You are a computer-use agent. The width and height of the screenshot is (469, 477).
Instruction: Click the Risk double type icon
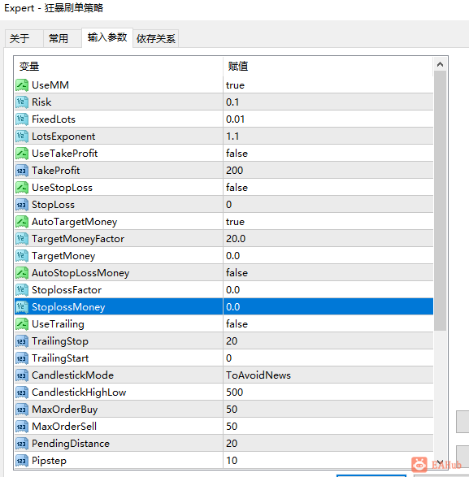point(22,102)
